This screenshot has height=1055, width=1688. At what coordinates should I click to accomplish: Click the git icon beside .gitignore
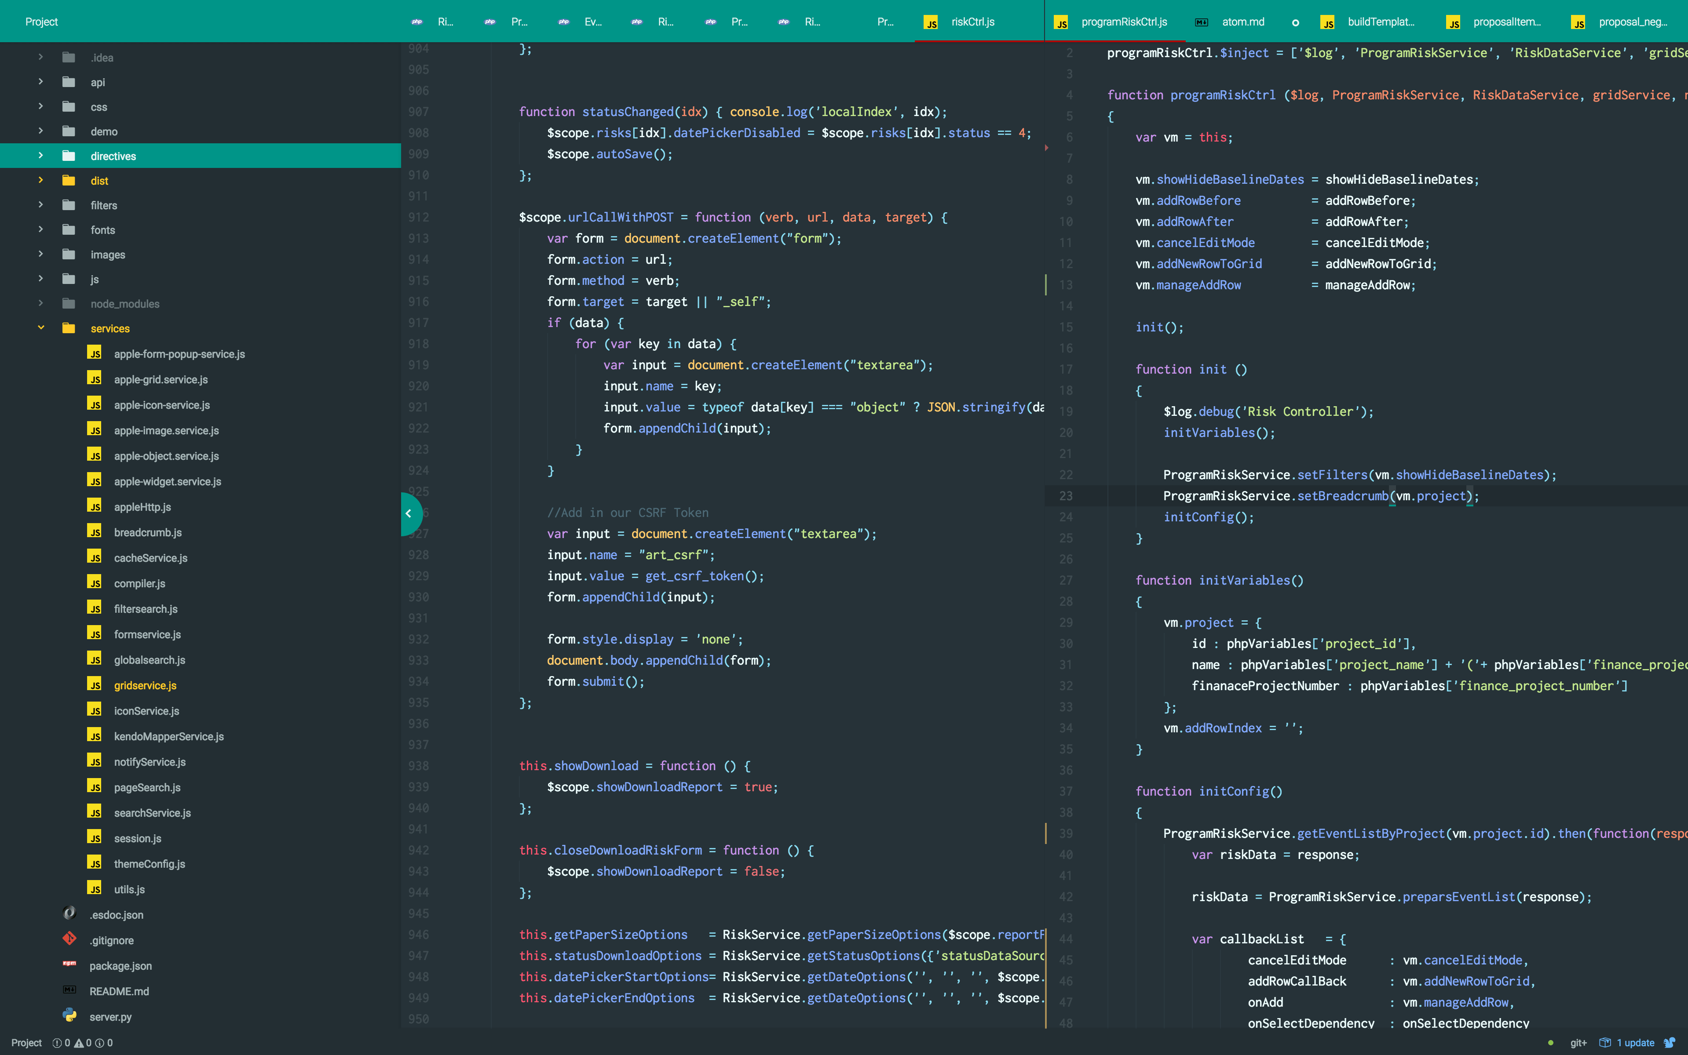69,939
